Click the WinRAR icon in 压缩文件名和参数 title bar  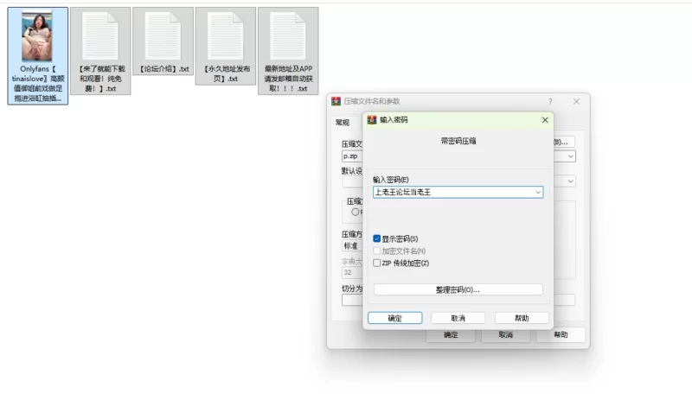(x=336, y=101)
